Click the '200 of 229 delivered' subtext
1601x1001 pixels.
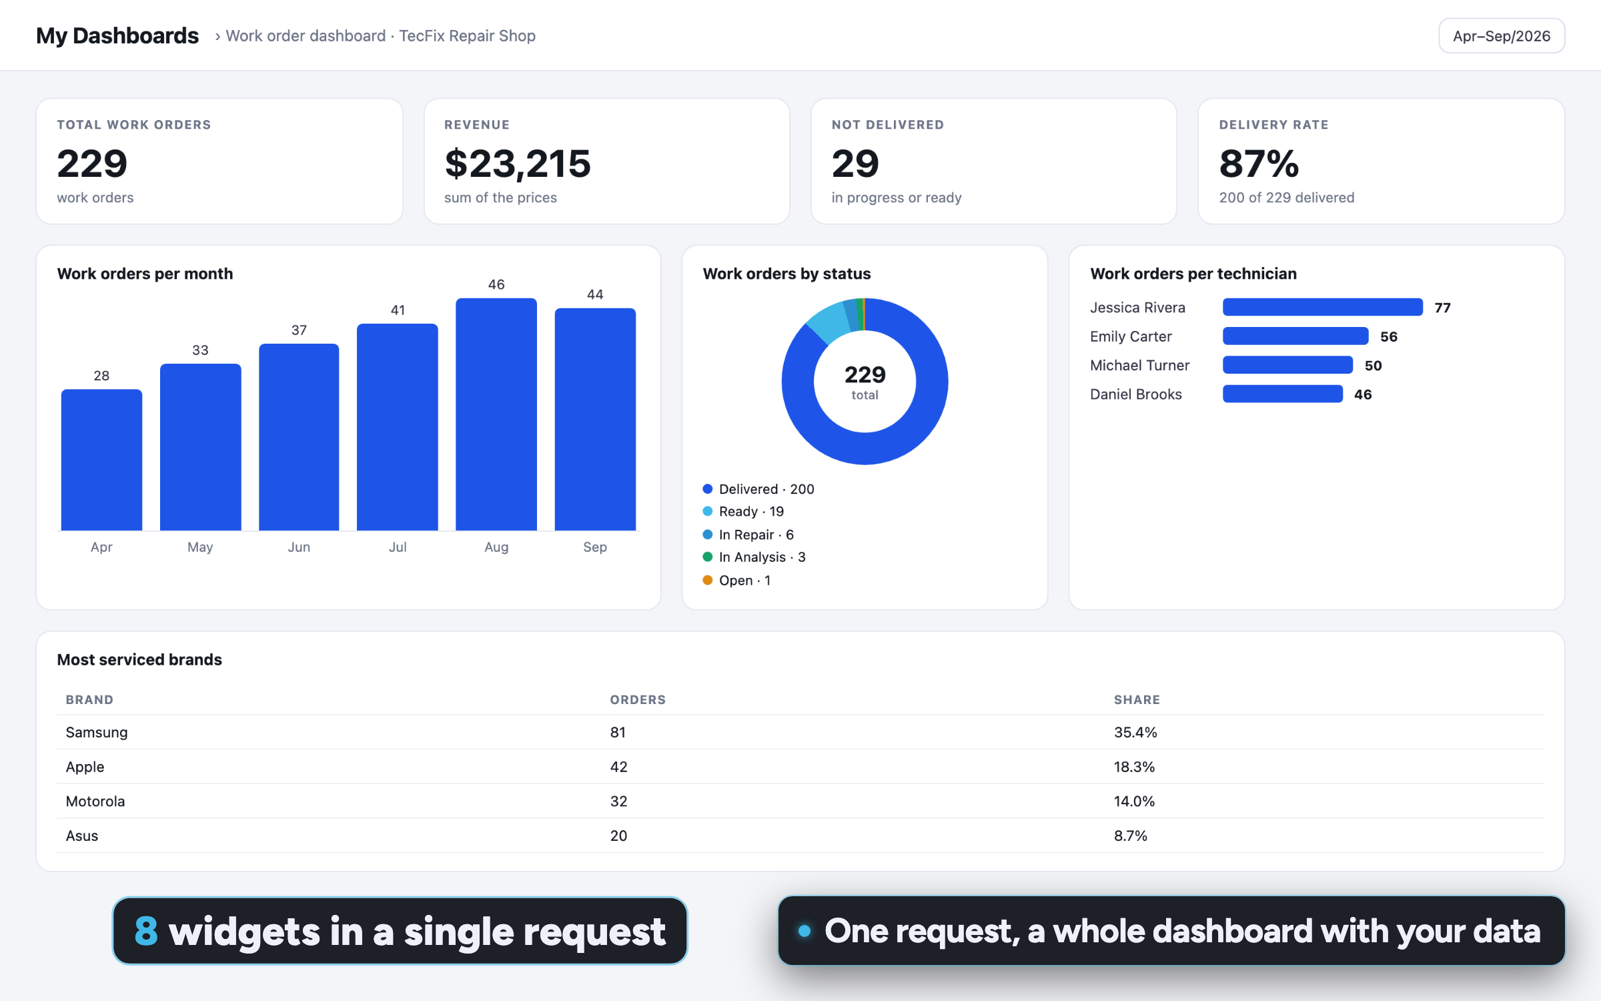(x=1286, y=198)
